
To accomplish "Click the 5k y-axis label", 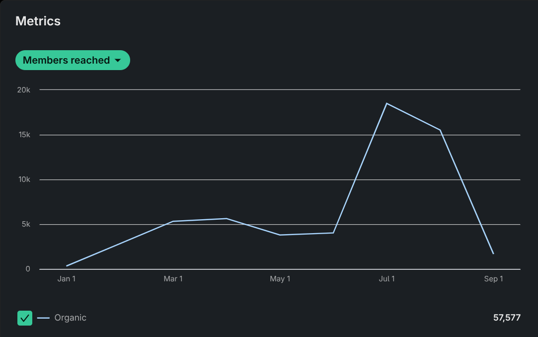I will [25, 224].
